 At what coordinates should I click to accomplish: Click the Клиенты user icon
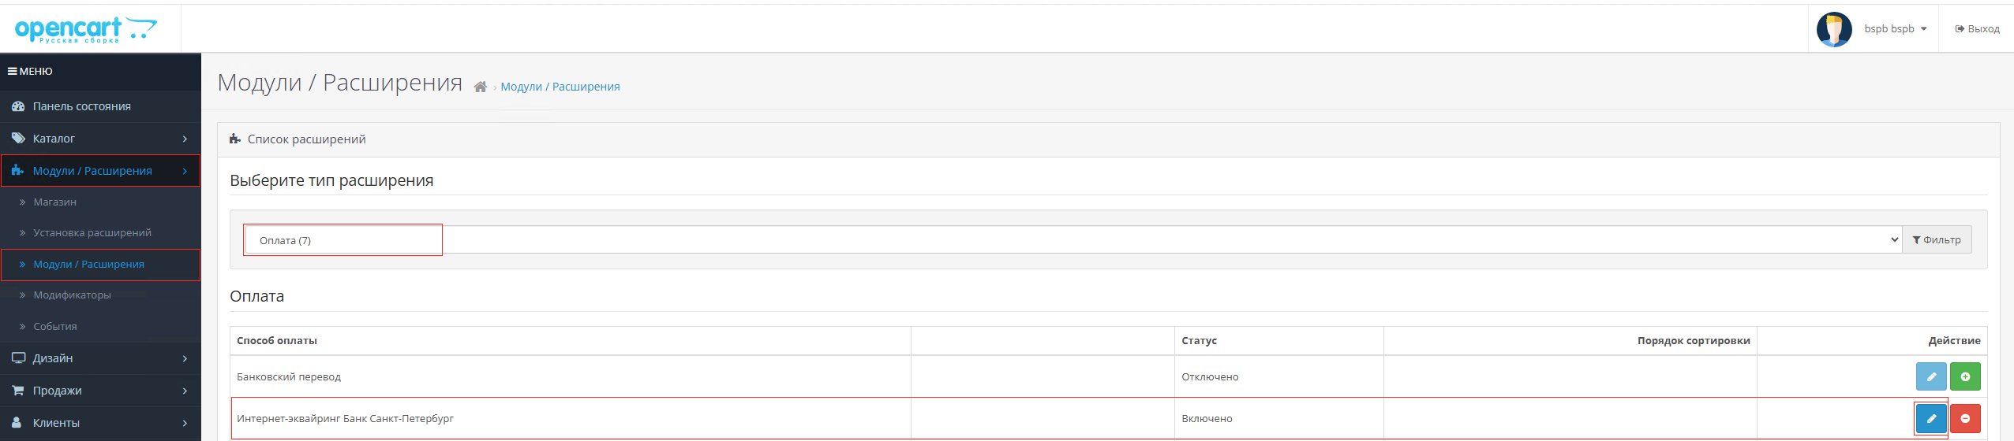[17, 423]
